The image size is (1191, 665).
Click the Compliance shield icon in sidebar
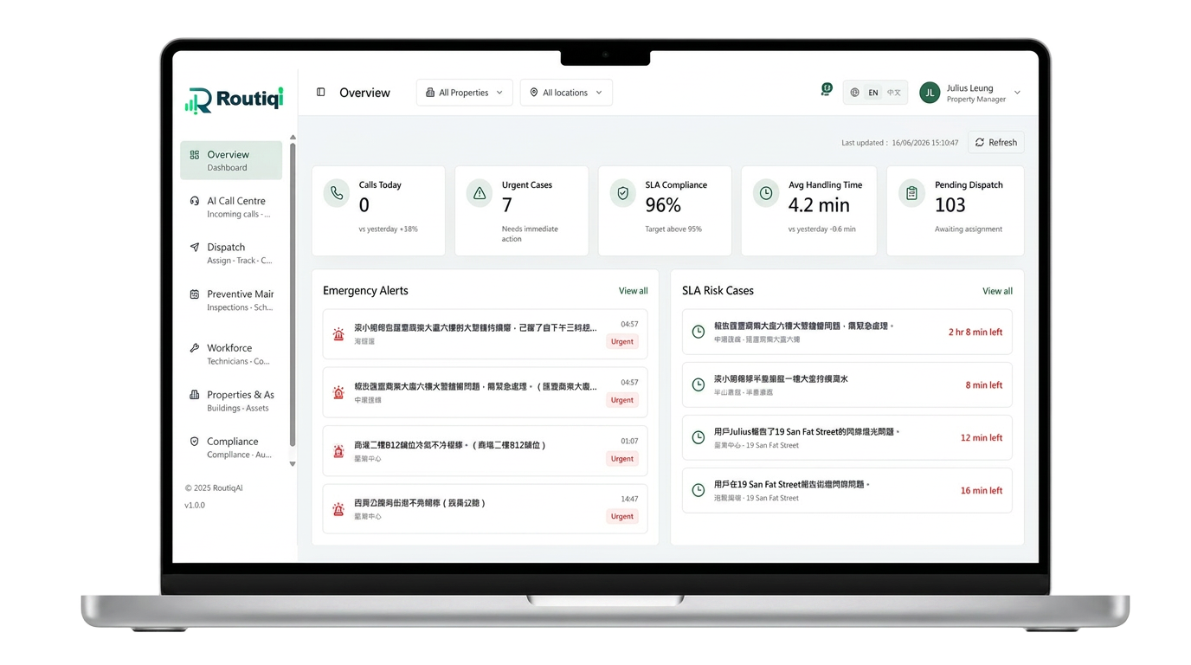point(195,442)
